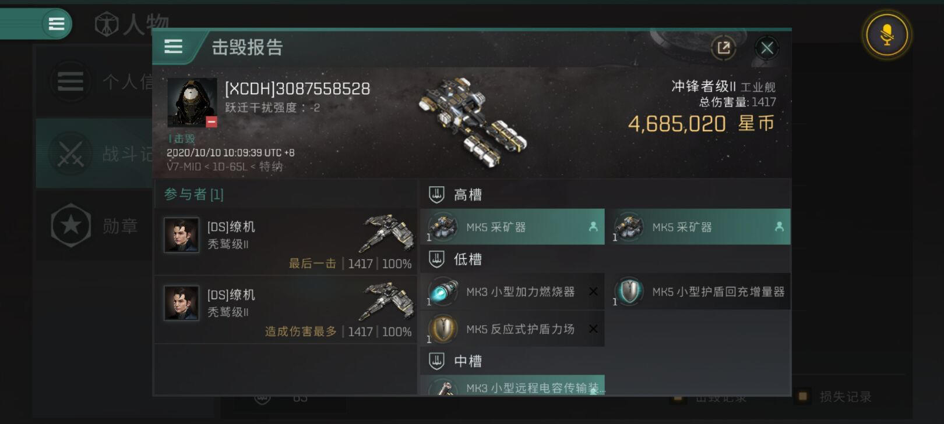Open the 造成伤害最多 participant entry
This screenshot has width=944, height=424.
[286, 310]
